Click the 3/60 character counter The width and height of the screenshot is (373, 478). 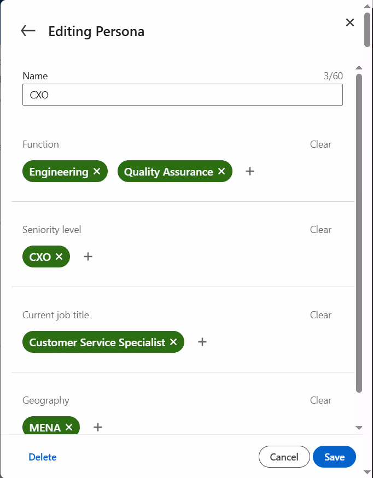[333, 75]
